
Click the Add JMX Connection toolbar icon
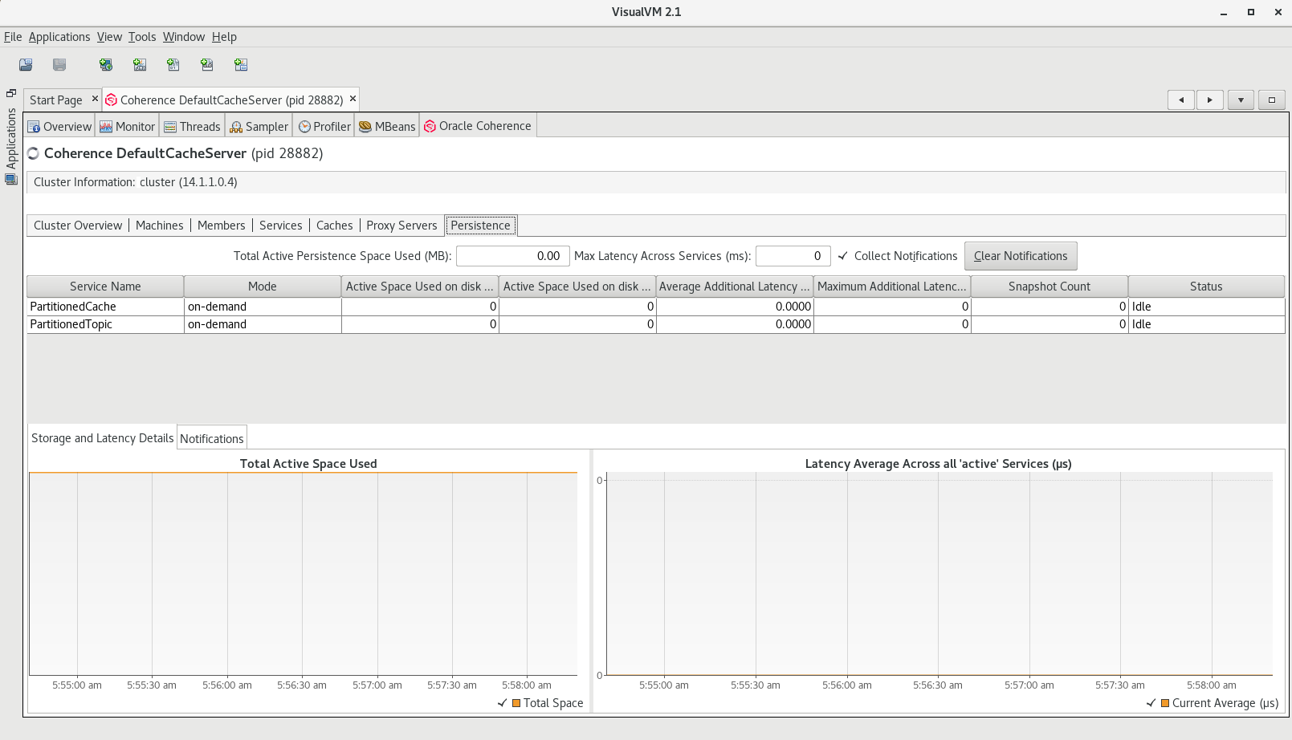(x=140, y=65)
